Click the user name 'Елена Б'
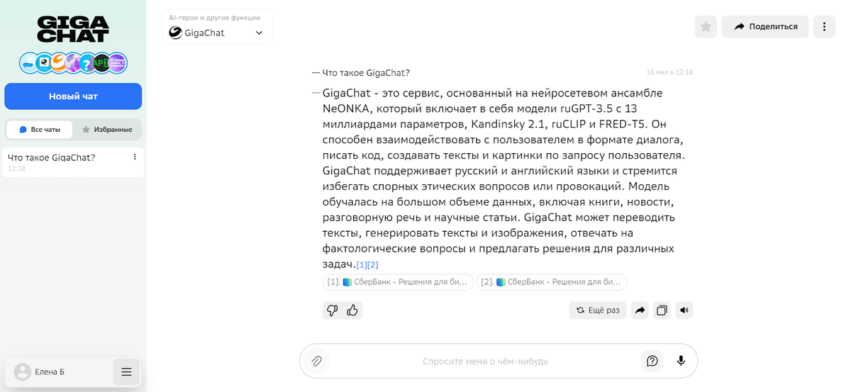 point(50,371)
